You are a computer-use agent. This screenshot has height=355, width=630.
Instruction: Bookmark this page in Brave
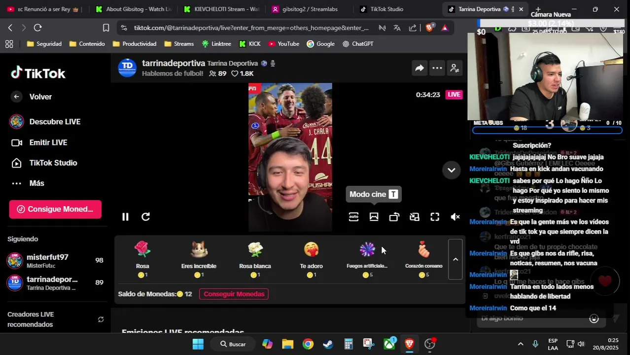coord(106,28)
